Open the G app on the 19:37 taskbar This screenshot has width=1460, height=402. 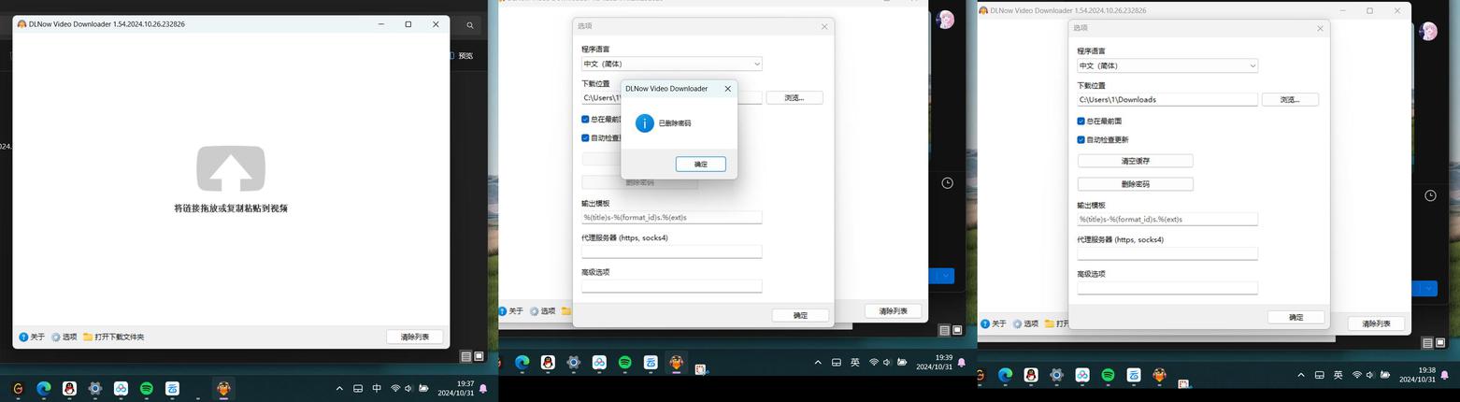point(18,388)
